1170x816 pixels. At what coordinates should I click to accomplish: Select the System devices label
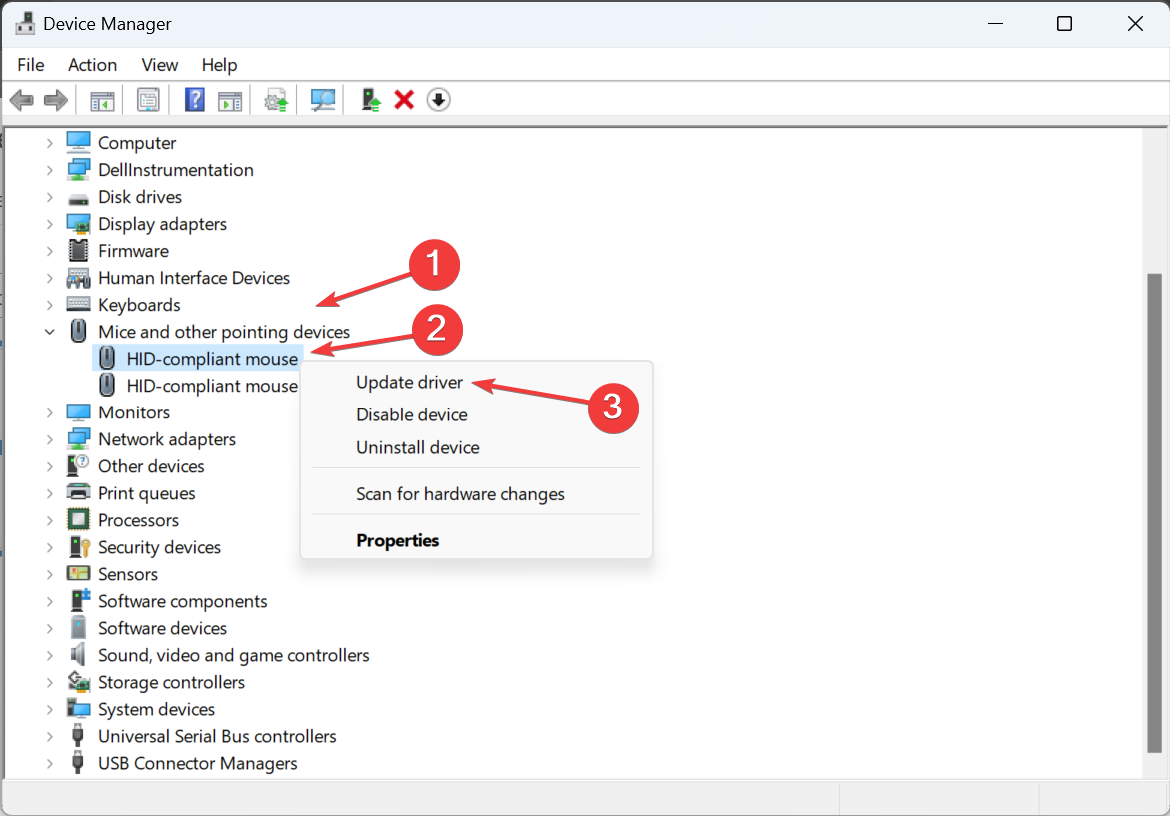pyautogui.click(x=156, y=709)
